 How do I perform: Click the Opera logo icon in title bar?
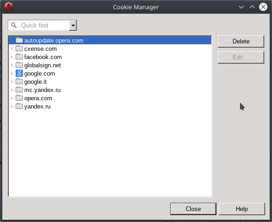(x=9, y=7)
